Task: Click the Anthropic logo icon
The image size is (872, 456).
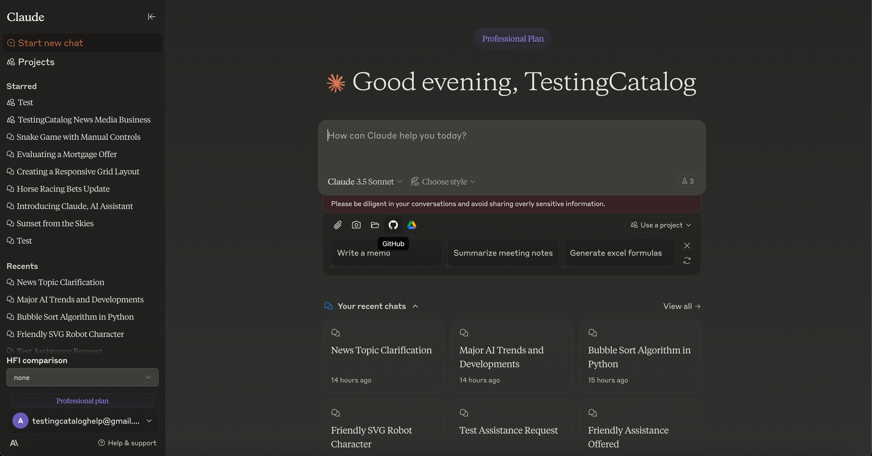Action: (14, 443)
